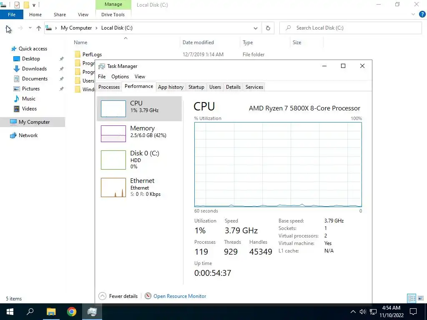Click the Fewer details collapse arrow
Image resolution: width=427 pixels, height=320 pixels.
pos(103,296)
